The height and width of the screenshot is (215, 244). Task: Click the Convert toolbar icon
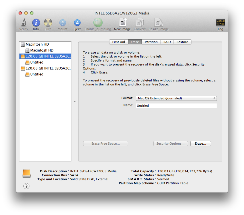pyautogui.click(x=140, y=22)
